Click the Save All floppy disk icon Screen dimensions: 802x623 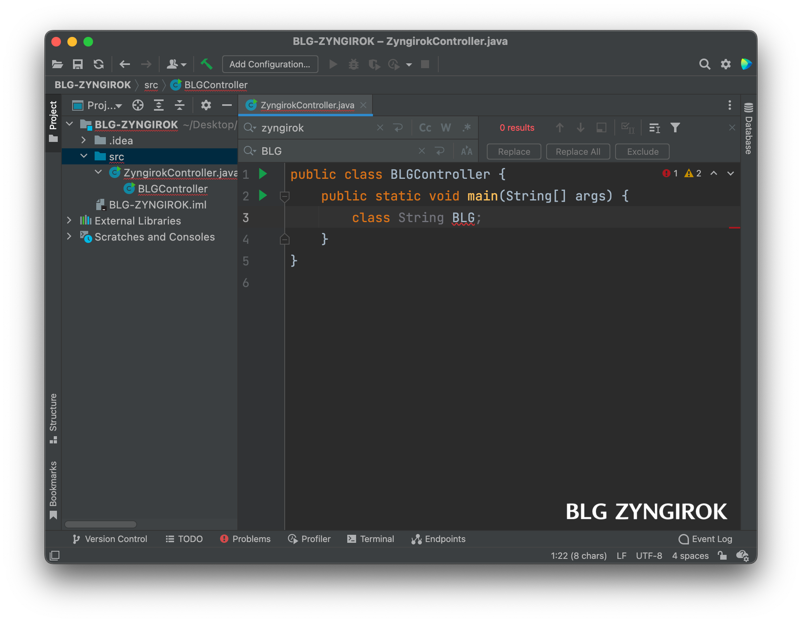[x=77, y=64]
